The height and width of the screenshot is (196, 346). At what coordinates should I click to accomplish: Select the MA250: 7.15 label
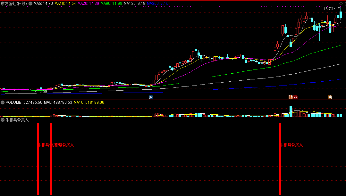coord(157,4)
